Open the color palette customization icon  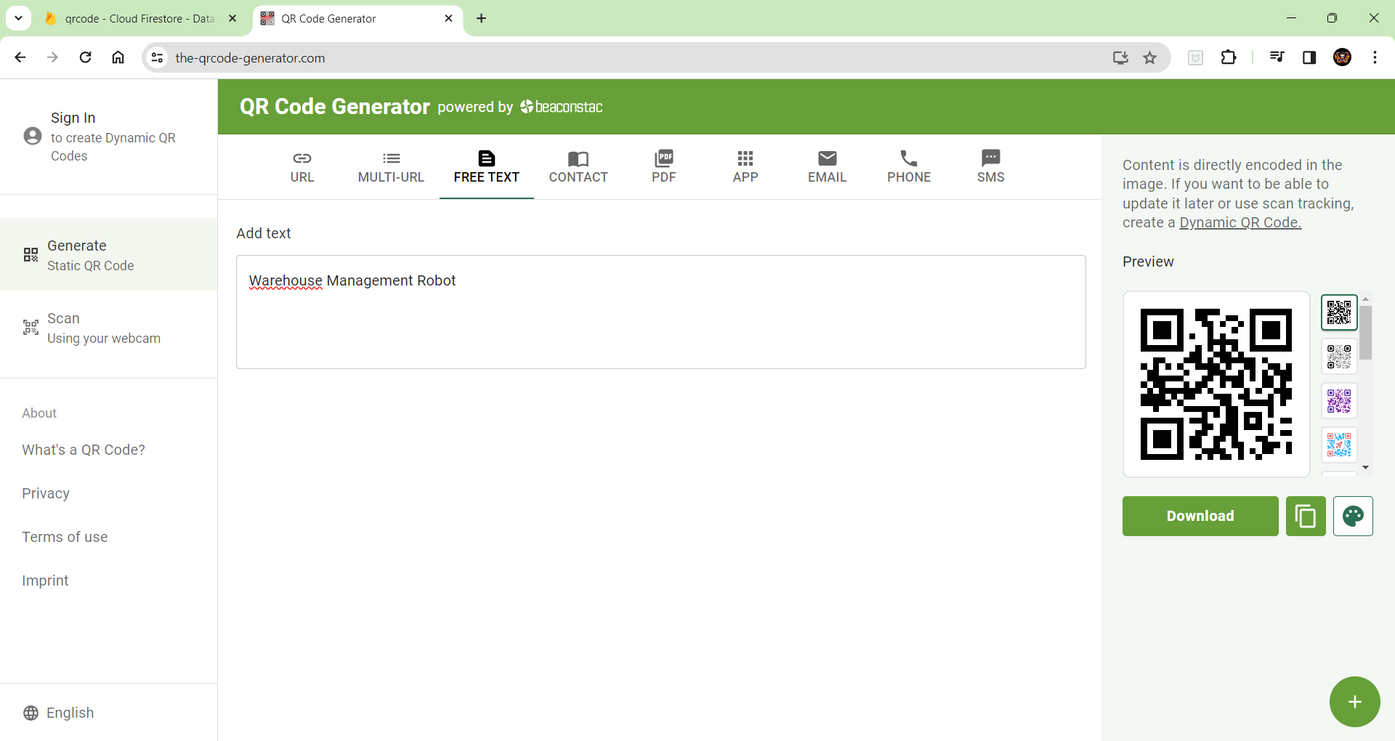(1353, 516)
